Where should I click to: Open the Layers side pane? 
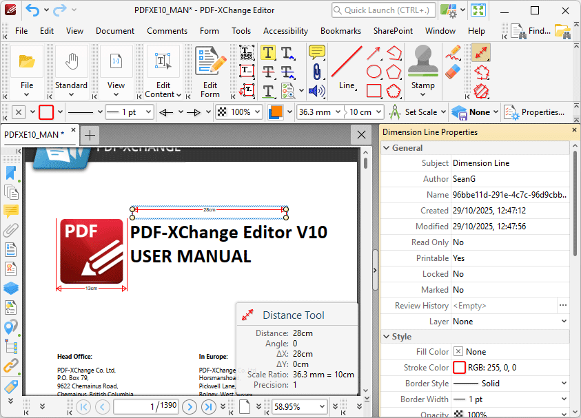click(x=11, y=288)
